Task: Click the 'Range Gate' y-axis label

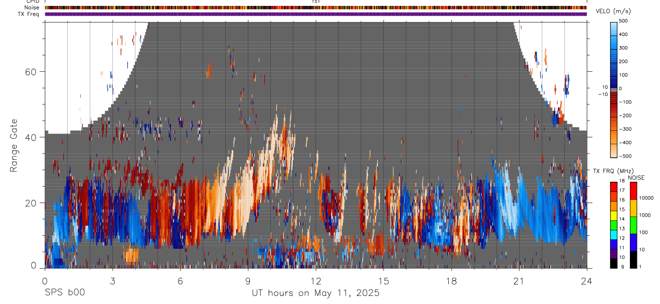Action: [14, 145]
